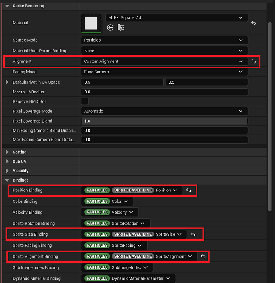Collapse the Bindings section

pos(7,180)
